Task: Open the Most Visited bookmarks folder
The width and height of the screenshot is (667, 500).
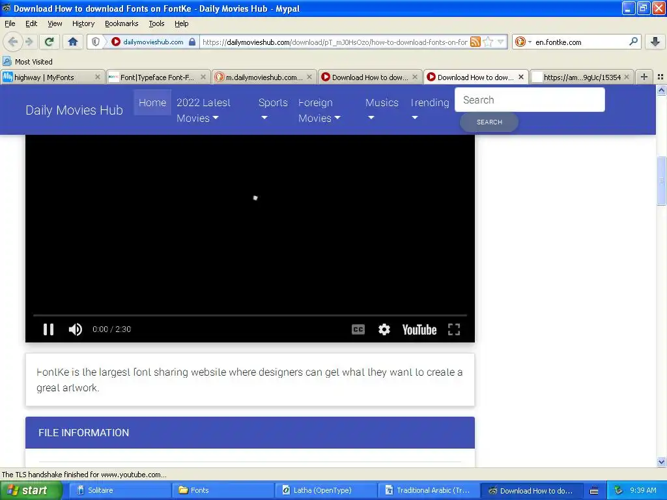Action: [28, 62]
